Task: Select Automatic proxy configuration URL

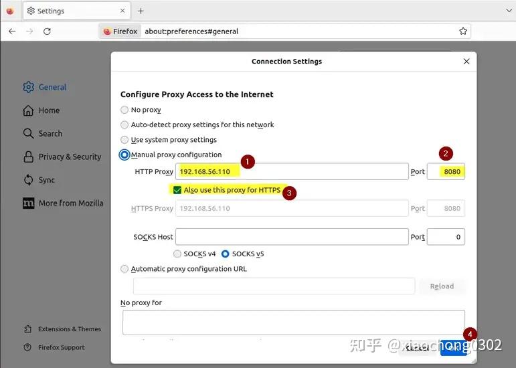Action: point(183,269)
